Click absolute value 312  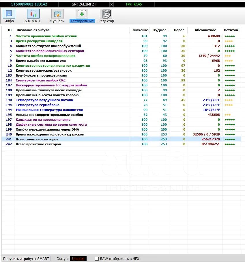[x=217, y=46]
